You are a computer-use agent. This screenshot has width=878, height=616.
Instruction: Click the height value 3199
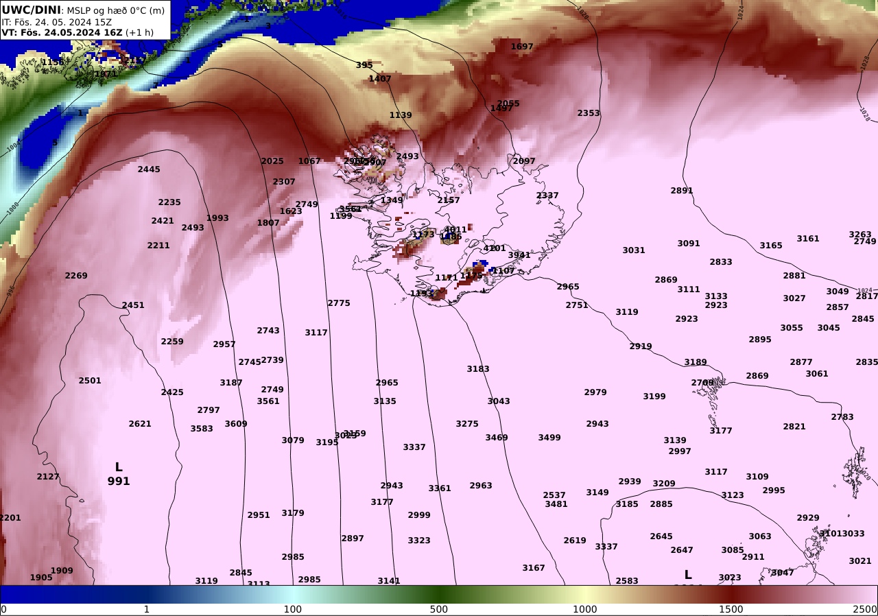point(654,396)
